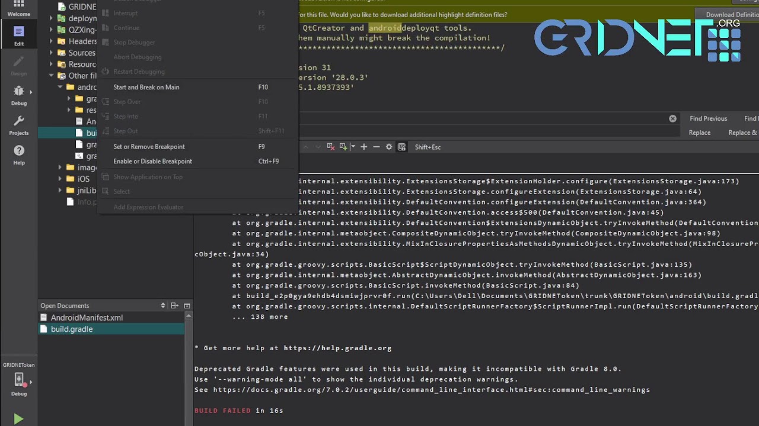This screenshot has width=759, height=426.
Task: Open the Open Documents pane type dropdown
Action: (x=163, y=305)
